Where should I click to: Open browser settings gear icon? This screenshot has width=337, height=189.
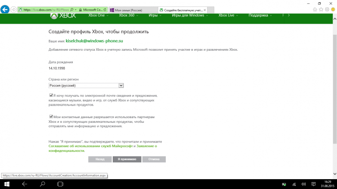pos(327,9)
